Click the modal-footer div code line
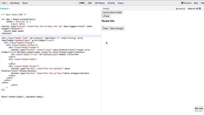 click(x=24, y=66)
